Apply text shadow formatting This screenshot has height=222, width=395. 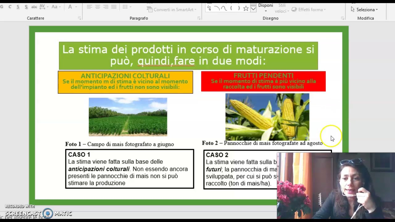(26, 7)
